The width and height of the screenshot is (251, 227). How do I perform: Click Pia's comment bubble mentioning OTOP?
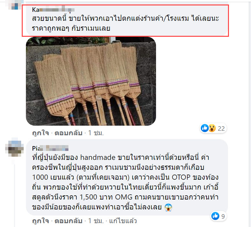(x=127, y=177)
